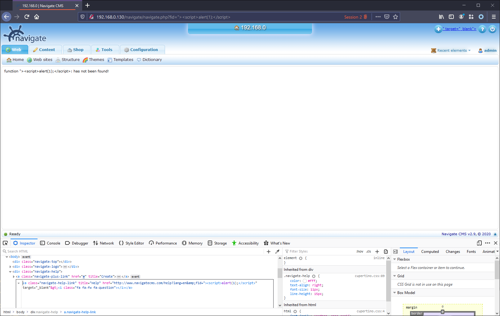
Task: Open the Network DevTools tab
Action: pyautogui.click(x=104, y=243)
